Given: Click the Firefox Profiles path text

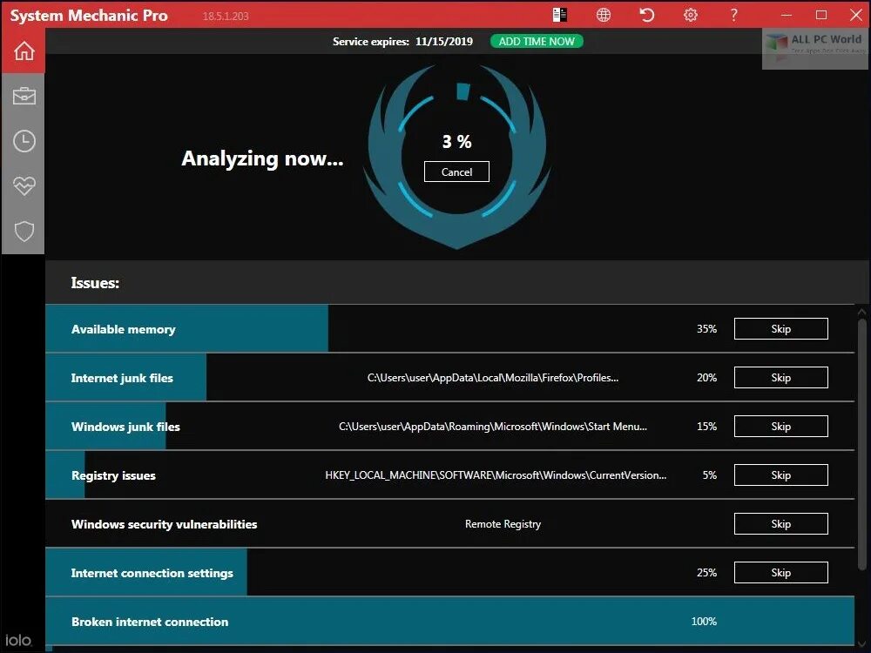Looking at the screenshot, I should [x=493, y=378].
